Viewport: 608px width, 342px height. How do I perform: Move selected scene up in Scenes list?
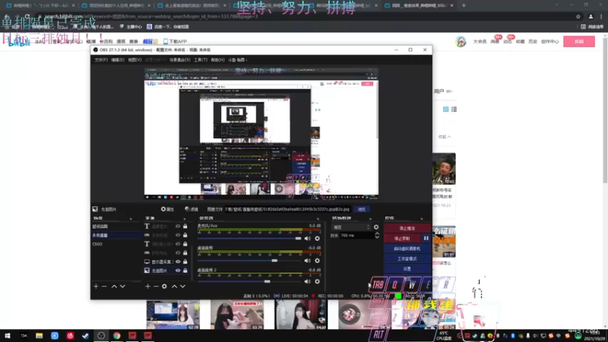[x=114, y=287]
